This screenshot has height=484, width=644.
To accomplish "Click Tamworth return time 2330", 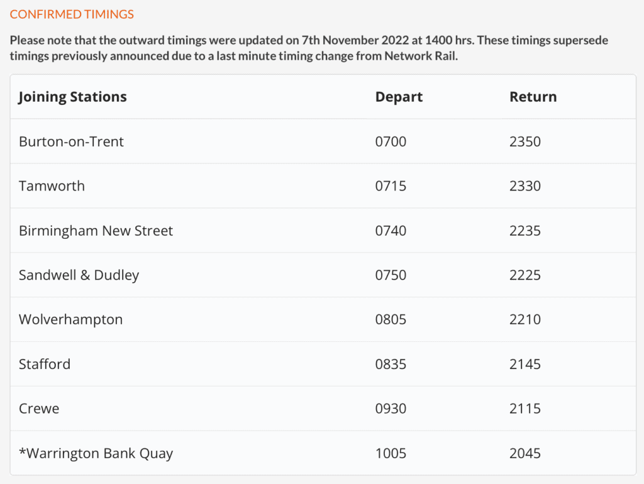I will point(525,186).
